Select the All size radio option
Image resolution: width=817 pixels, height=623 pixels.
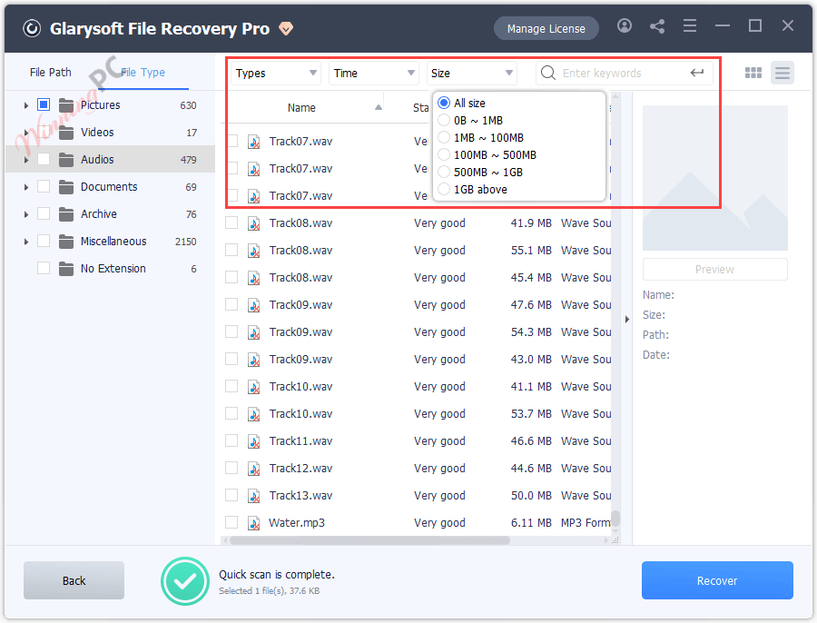[x=444, y=103]
